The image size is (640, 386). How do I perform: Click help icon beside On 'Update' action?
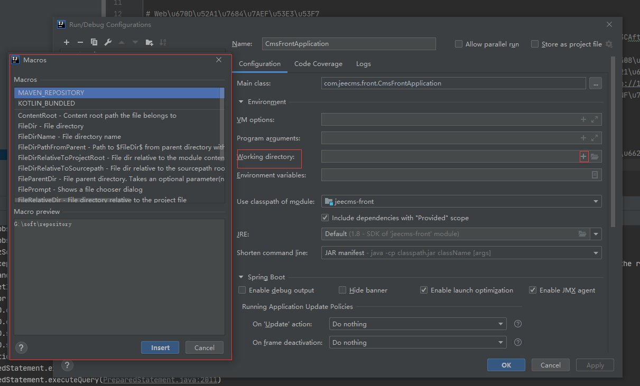(518, 324)
